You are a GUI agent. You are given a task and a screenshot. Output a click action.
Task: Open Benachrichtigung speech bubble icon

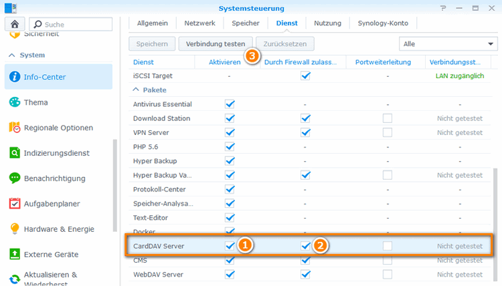(x=15, y=178)
